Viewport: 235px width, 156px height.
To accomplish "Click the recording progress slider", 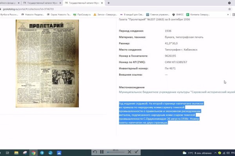I will pyautogui.click(x=116, y=152).
